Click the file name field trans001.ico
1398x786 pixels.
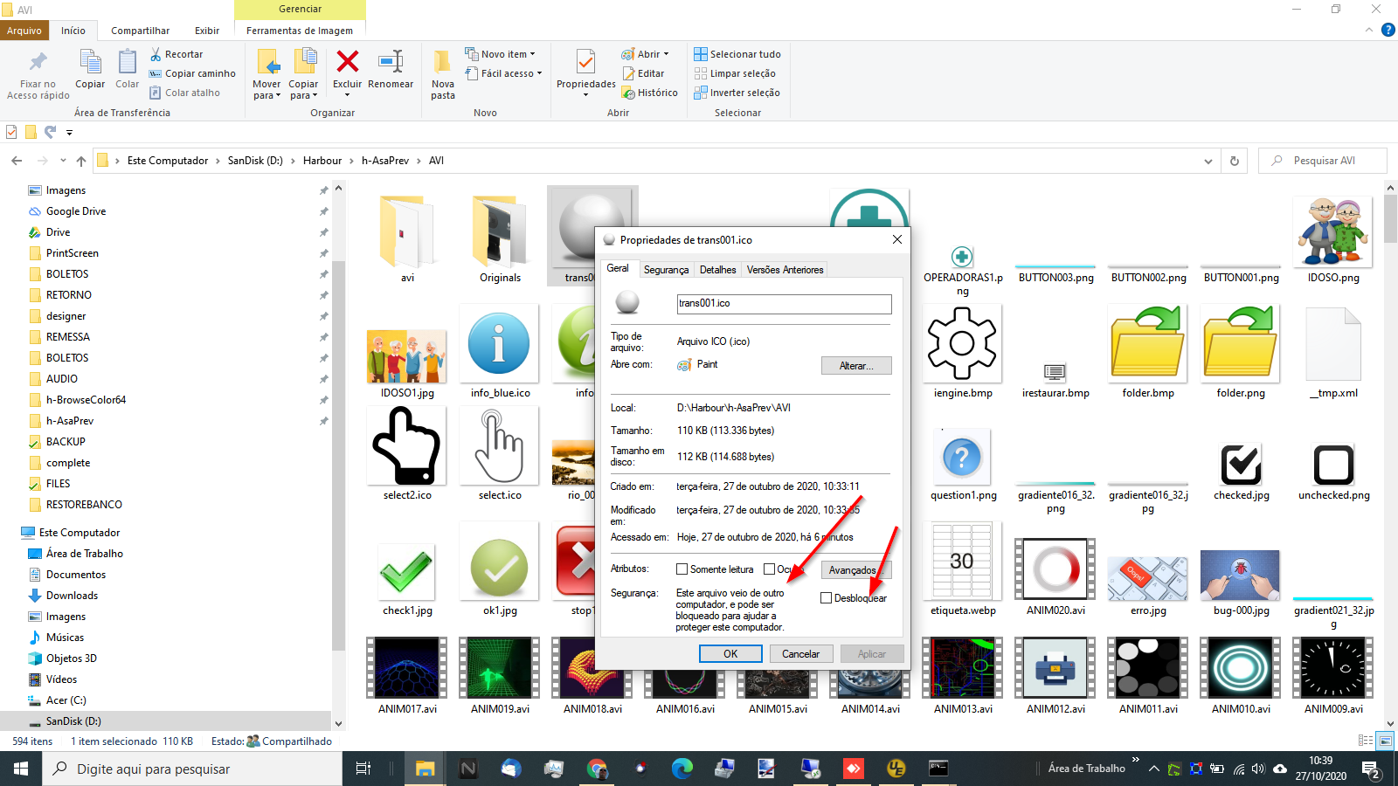[x=784, y=304]
